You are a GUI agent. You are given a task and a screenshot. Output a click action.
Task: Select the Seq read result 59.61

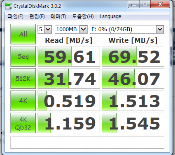pos(69,56)
